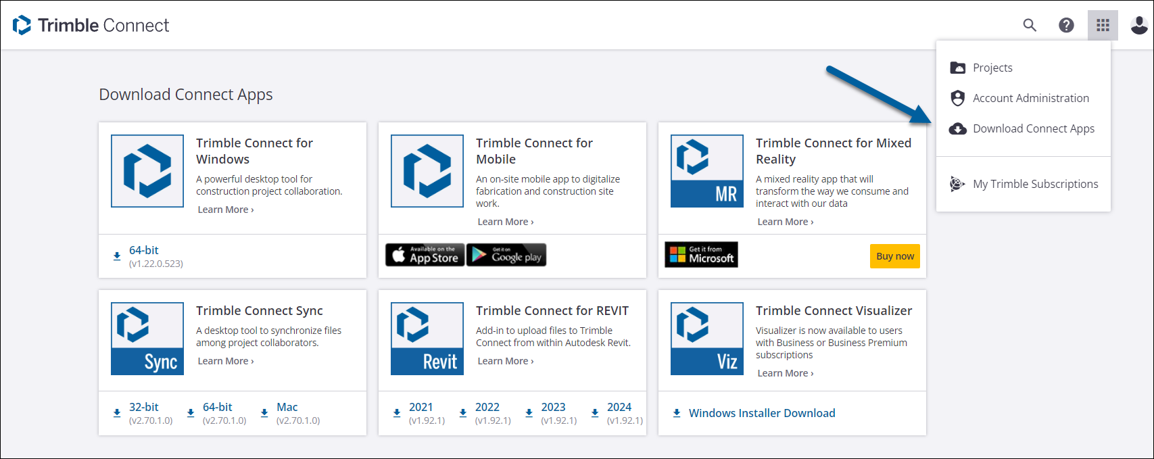Click the My Trimble Subscriptions icon
Screen dimensions: 1154x459
(957, 184)
